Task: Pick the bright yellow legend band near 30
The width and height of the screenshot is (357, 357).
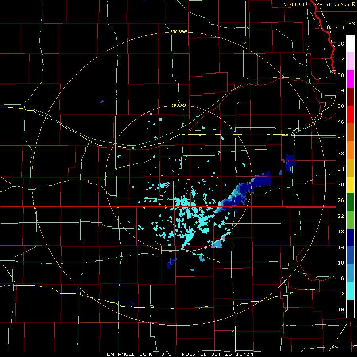Action: click(350, 185)
